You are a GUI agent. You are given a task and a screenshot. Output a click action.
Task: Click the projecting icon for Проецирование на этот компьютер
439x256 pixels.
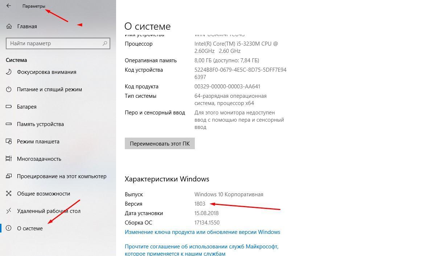coord(9,176)
